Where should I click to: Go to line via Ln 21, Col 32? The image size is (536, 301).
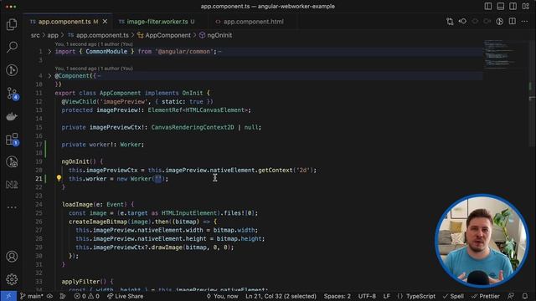[x=281, y=296]
